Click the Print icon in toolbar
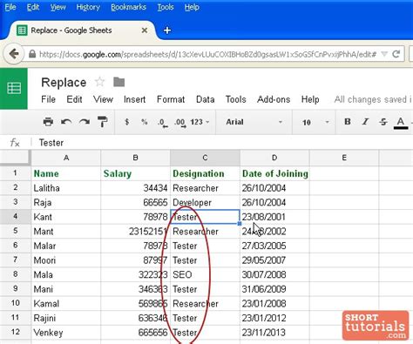Image resolution: width=413 pixels, height=344 pixels. pyautogui.click(x=48, y=122)
